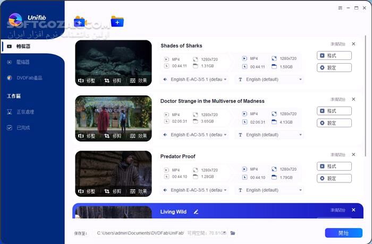Click the save path input field
This screenshot has height=244, width=372.
click(x=159, y=233)
